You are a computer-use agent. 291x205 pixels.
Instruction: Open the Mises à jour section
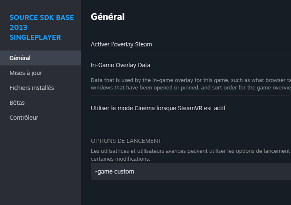coord(26,73)
